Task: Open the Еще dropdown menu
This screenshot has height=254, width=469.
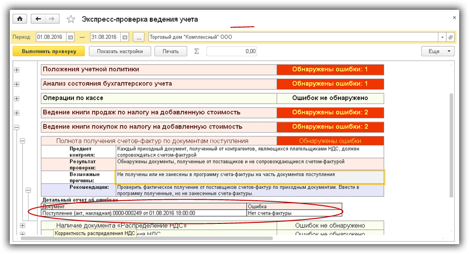Action: pos(438,51)
